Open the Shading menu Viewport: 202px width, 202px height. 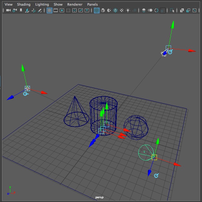24,4
